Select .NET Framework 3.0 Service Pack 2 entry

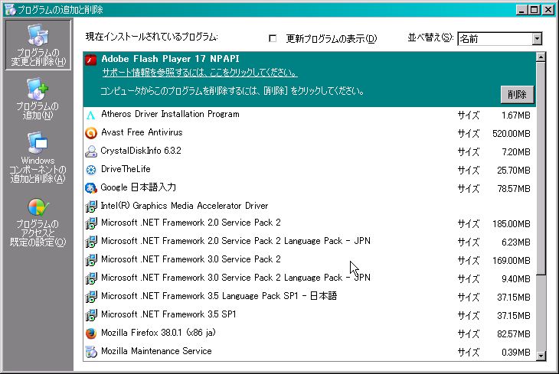[x=309, y=260]
